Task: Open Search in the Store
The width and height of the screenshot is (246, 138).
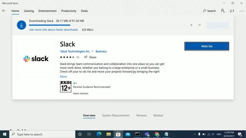Action: click(x=209, y=11)
